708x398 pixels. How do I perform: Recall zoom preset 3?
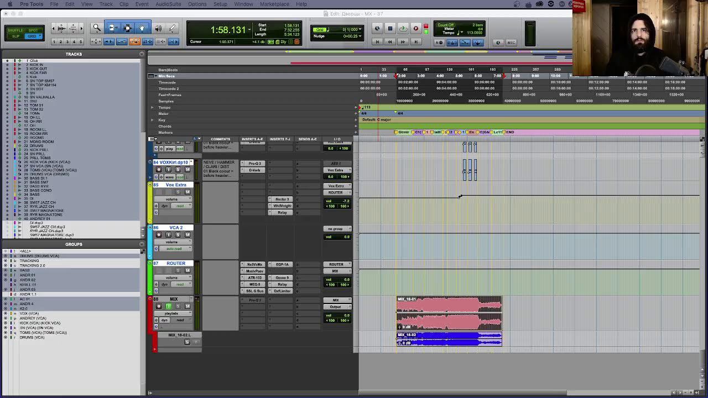pyautogui.click(x=67, y=42)
